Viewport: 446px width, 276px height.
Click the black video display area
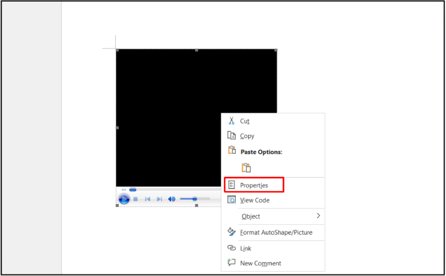coord(167,112)
